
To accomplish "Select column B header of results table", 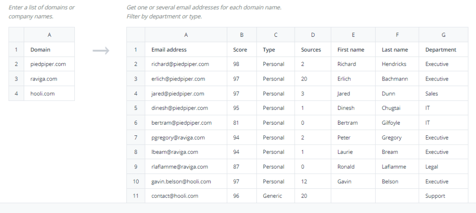I will pyautogui.click(x=242, y=34).
